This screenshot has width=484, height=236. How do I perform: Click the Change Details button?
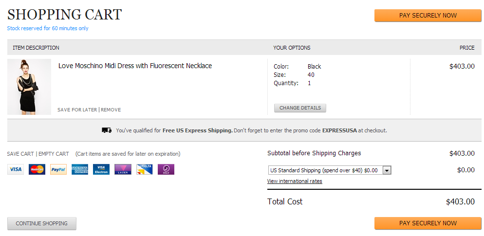[300, 108]
